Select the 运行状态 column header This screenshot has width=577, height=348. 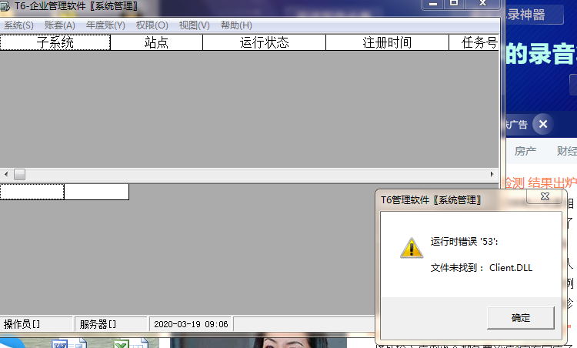coord(264,42)
